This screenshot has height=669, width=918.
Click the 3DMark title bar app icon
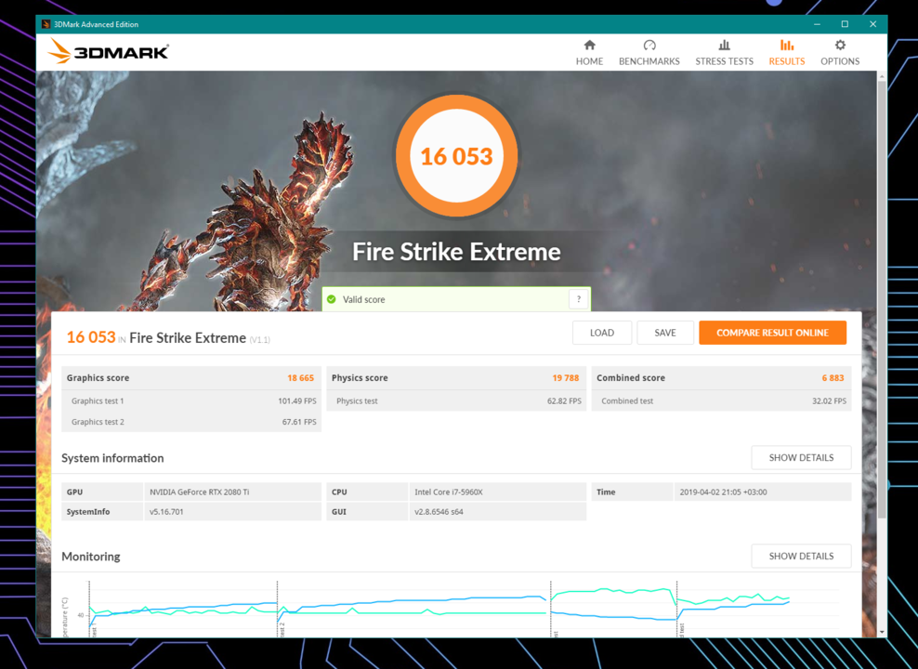[46, 24]
